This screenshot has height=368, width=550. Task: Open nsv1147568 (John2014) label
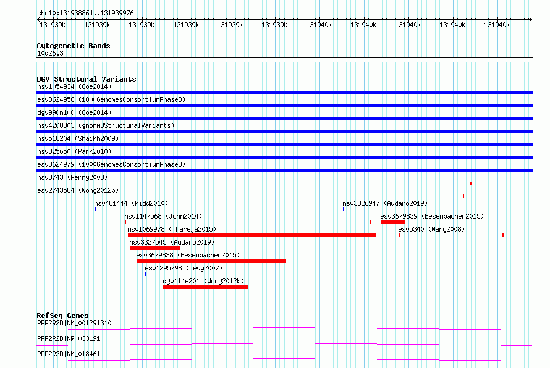[163, 216]
